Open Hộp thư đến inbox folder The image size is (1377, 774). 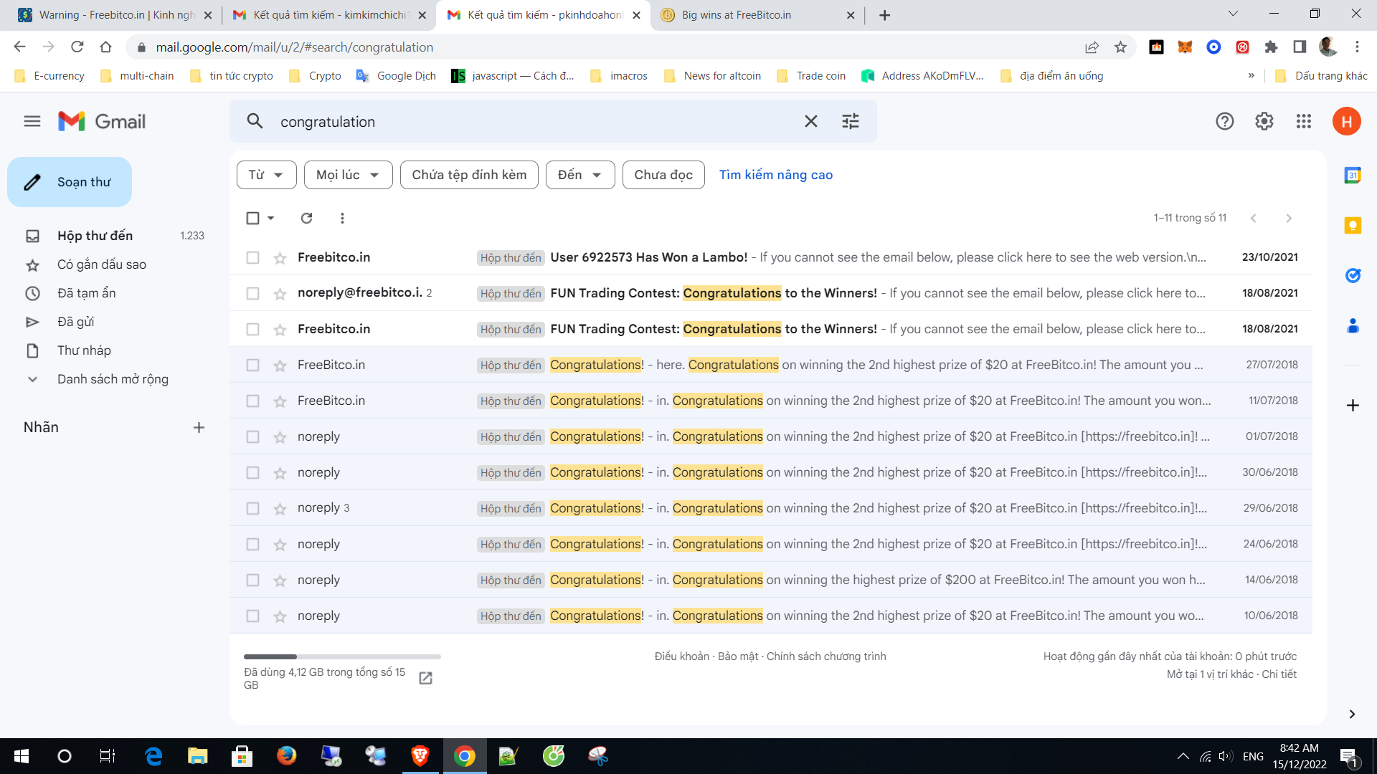point(95,236)
